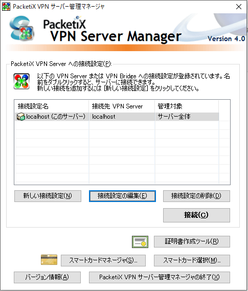Screen dimensions: 248x291
Task: Click the smart card icon
Action: (49, 260)
